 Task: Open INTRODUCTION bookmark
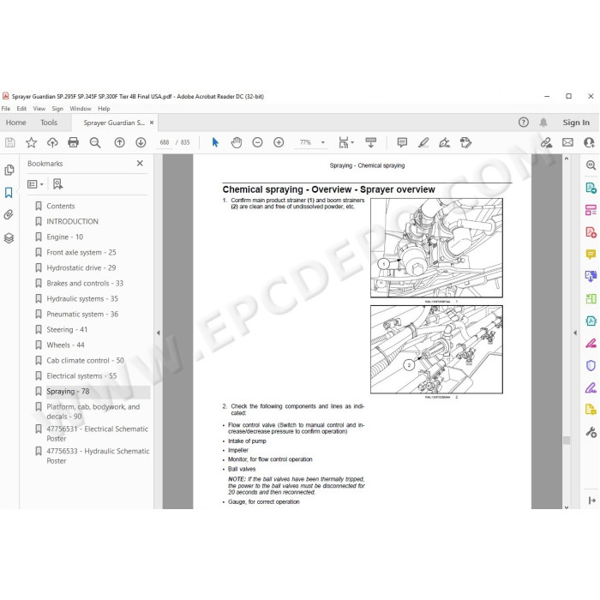72,221
